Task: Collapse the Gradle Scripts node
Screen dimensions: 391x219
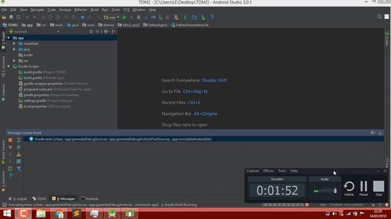Action: click(x=9, y=66)
